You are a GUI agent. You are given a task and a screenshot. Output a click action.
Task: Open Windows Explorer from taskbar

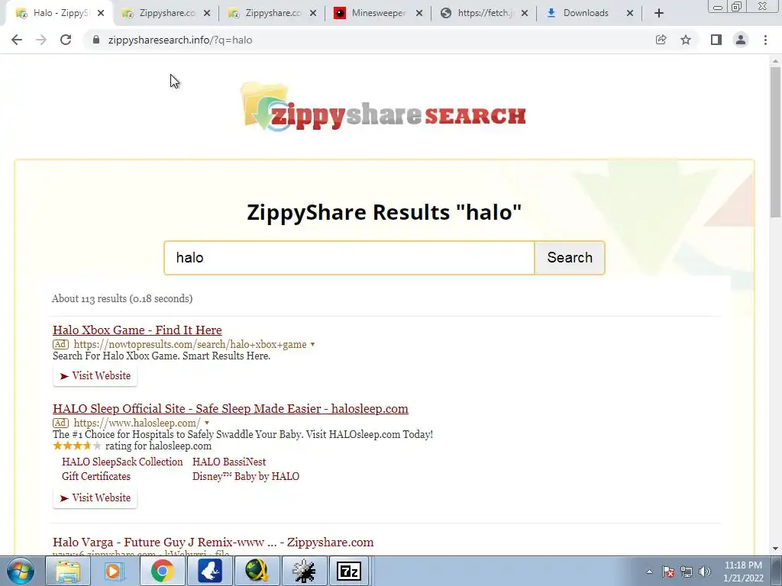(x=68, y=571)
